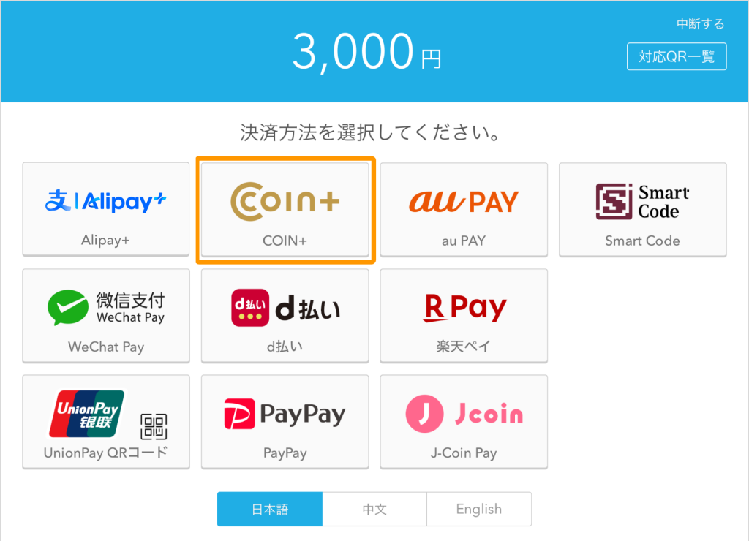749x541 pixels.
Task: Choose the highlighted COIN+ payment option
Action: 285,209
